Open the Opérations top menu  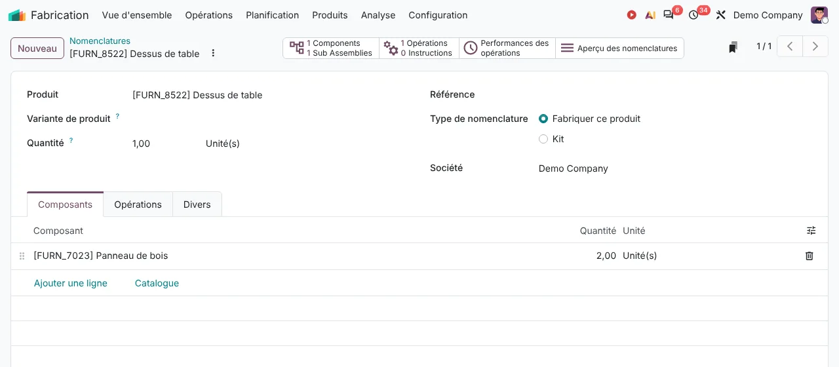pos(209,15)
